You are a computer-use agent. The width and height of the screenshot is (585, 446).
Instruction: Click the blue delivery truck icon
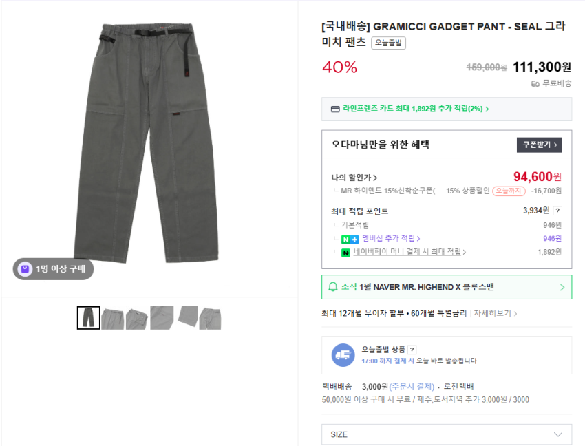(x=343, y=354)
